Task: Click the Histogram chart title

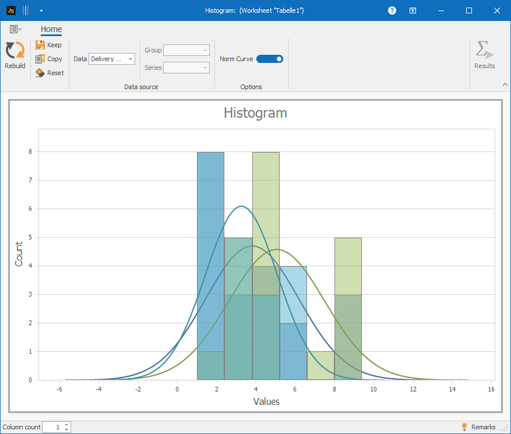Action: coord(255,113)
